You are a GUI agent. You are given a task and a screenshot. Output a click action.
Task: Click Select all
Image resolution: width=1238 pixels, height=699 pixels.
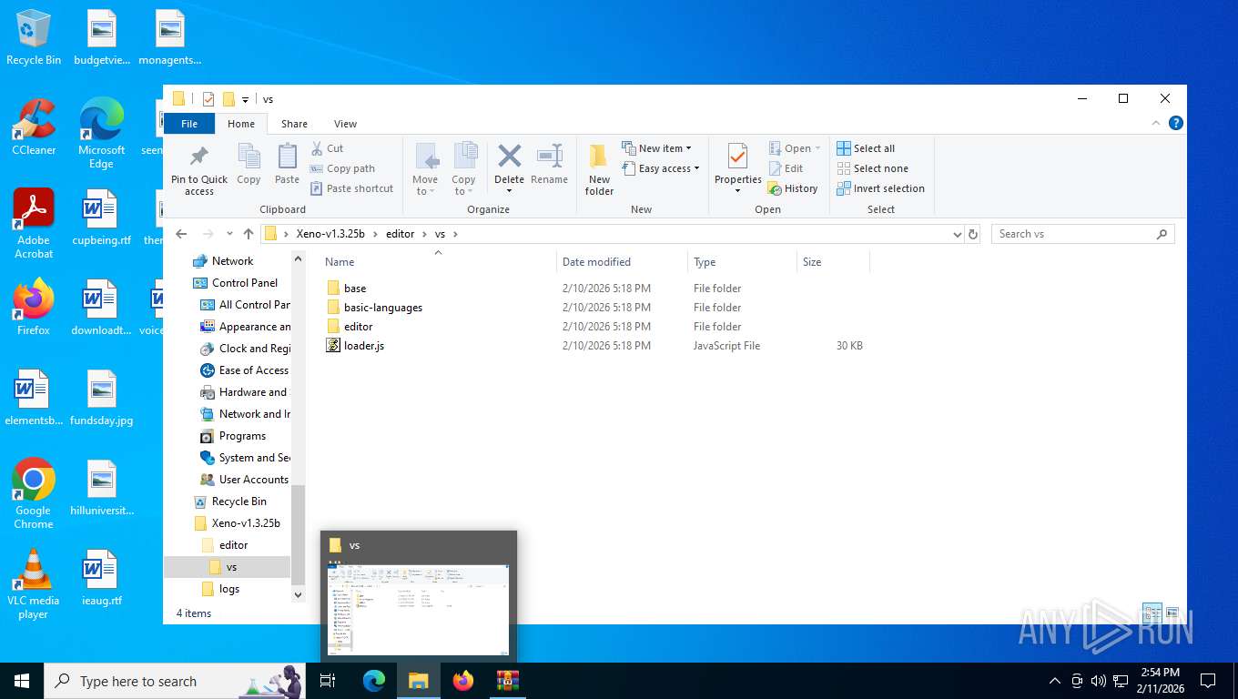[866, 148]
